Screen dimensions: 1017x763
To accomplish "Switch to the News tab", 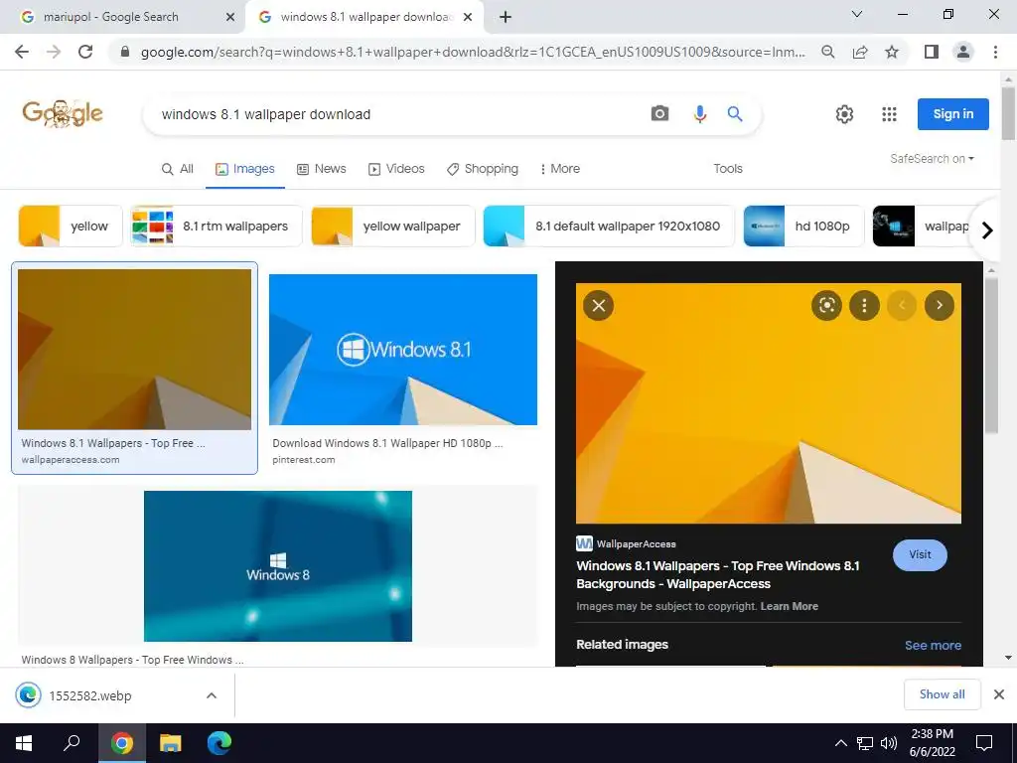I will point(321,169).
